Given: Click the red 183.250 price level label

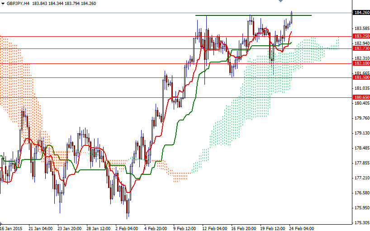Looking at the screenshot, I should (361, 36).
